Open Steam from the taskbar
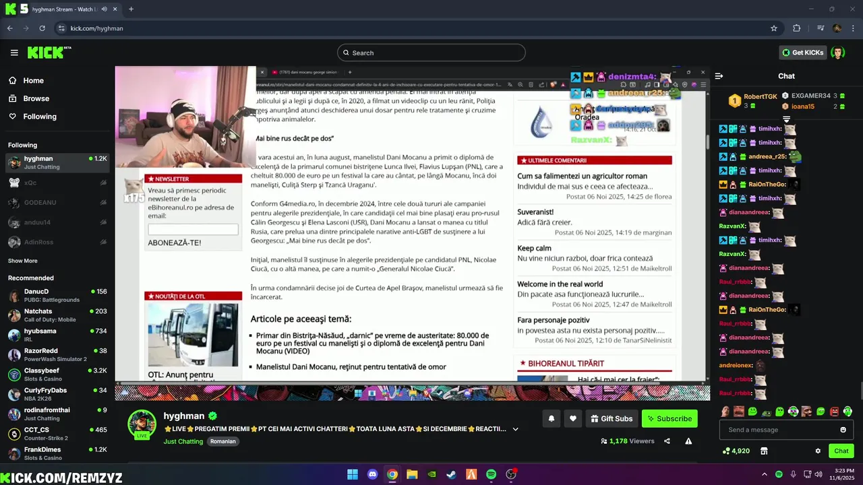The width and height of the screenshot is (863, 485). [452, 474]
